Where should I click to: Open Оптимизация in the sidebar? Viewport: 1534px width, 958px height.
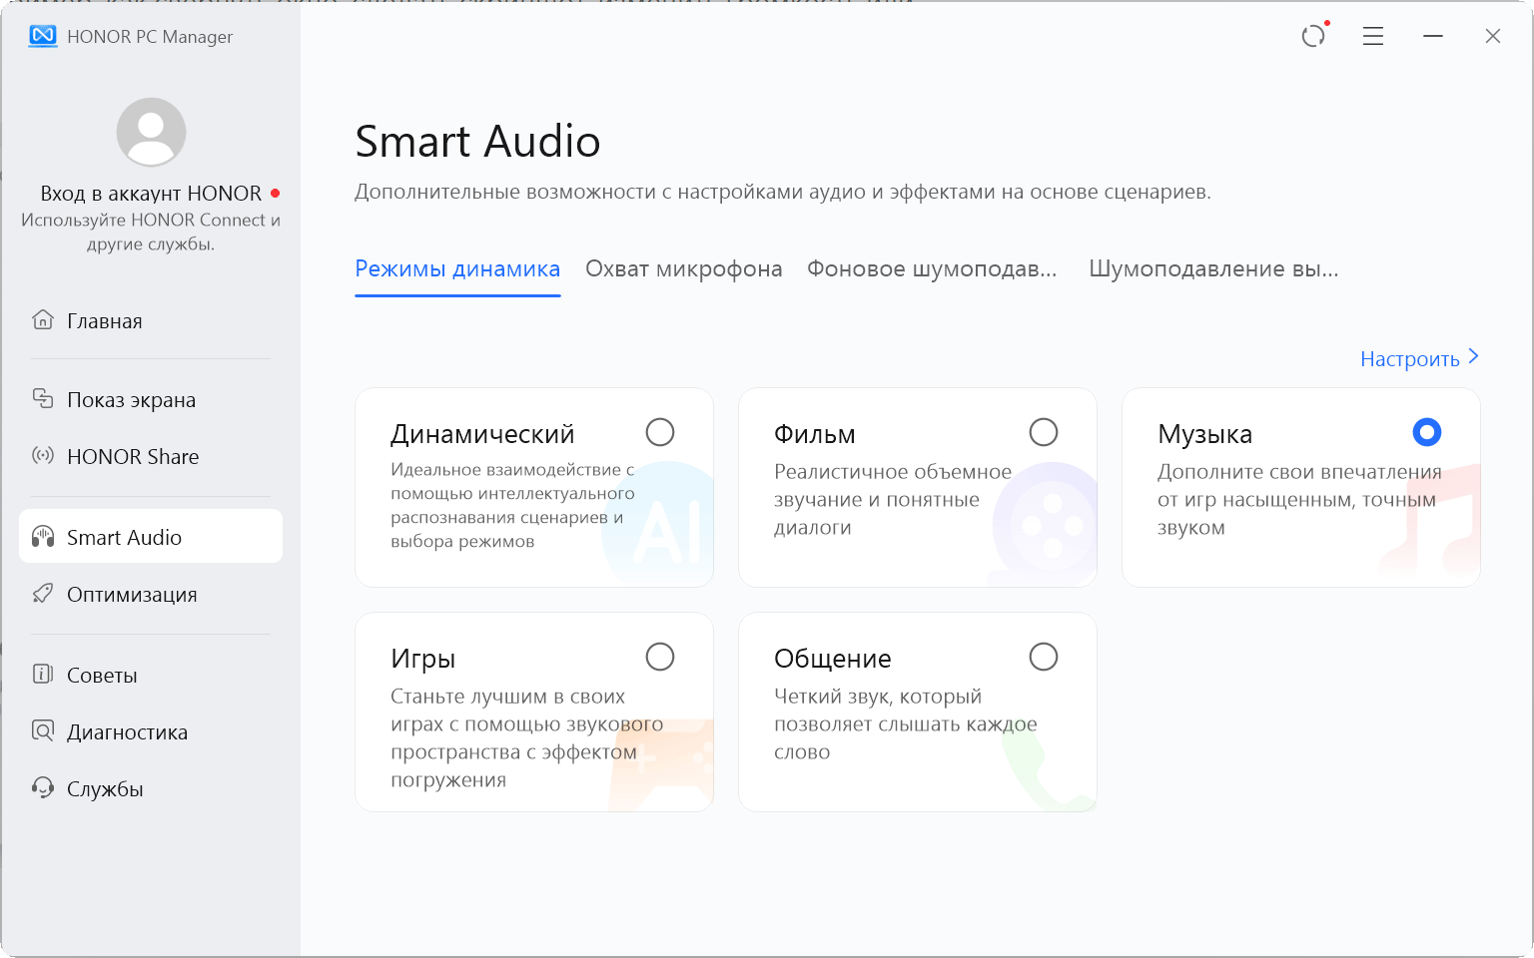click(151, 594)
